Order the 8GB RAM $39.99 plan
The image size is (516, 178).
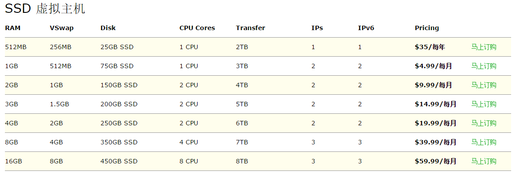(484, 142)
